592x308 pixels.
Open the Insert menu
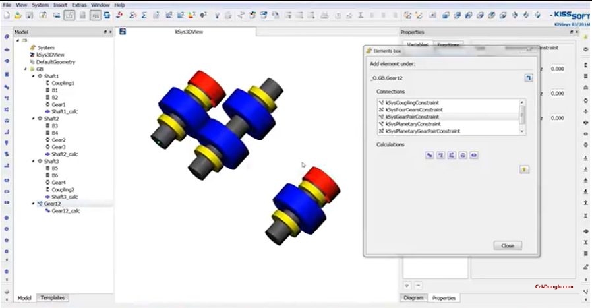coord(59,5)
